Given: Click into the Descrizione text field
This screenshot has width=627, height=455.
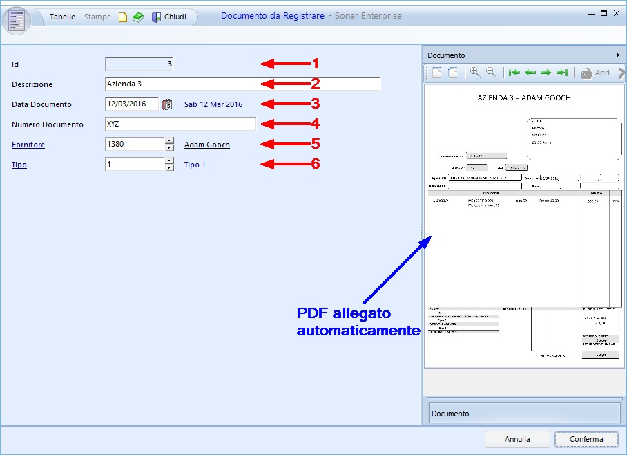Looking at the screenshot, I should pyautogui.click(x=242, y=84).
